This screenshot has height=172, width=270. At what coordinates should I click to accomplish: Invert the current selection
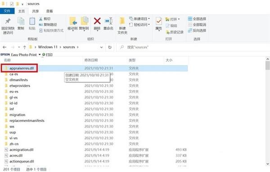tap(197, 31)
